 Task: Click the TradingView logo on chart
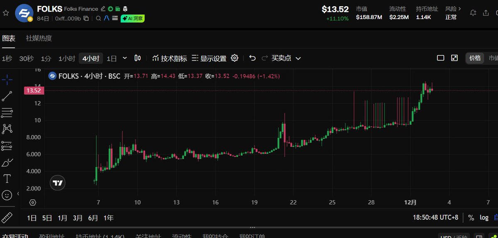pos(58,183)
